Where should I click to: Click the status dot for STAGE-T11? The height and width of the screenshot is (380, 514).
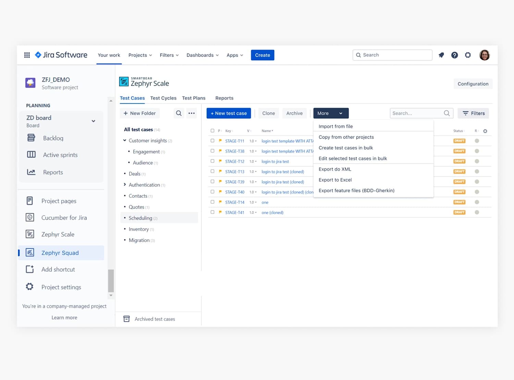[477, 141]
